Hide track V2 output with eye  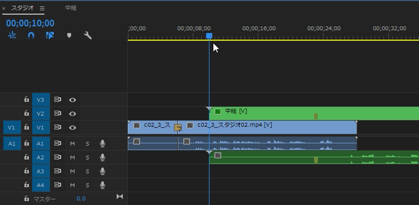(x=72, y=114)
